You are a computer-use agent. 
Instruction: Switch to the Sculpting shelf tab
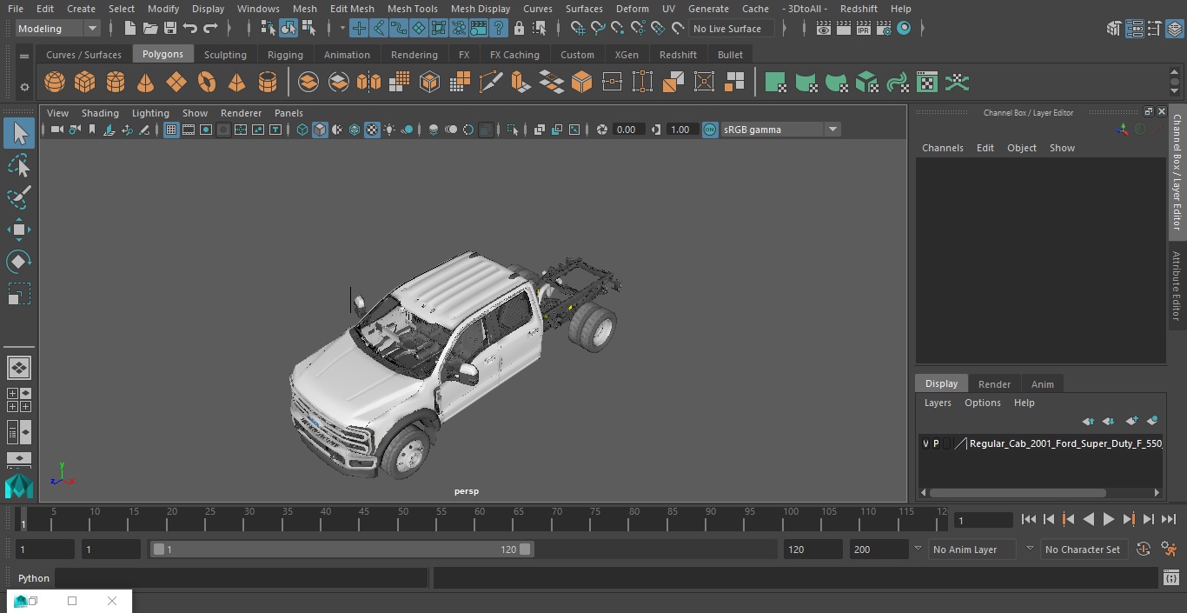point(225,55)
